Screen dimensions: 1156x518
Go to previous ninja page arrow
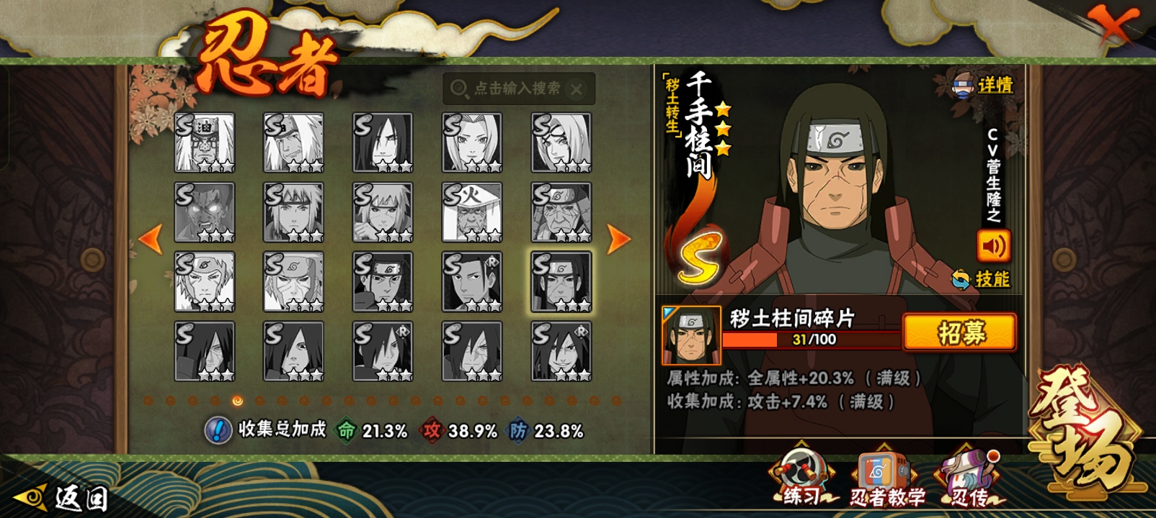click(x=151, y=240)
